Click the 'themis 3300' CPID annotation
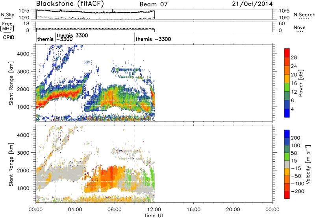The height and width of the screenshot is (218, 315). pyautogui.click(x=72, y=35)
